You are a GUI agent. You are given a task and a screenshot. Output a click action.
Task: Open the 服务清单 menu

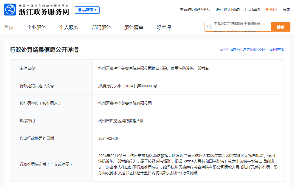(x=134, y=27)
